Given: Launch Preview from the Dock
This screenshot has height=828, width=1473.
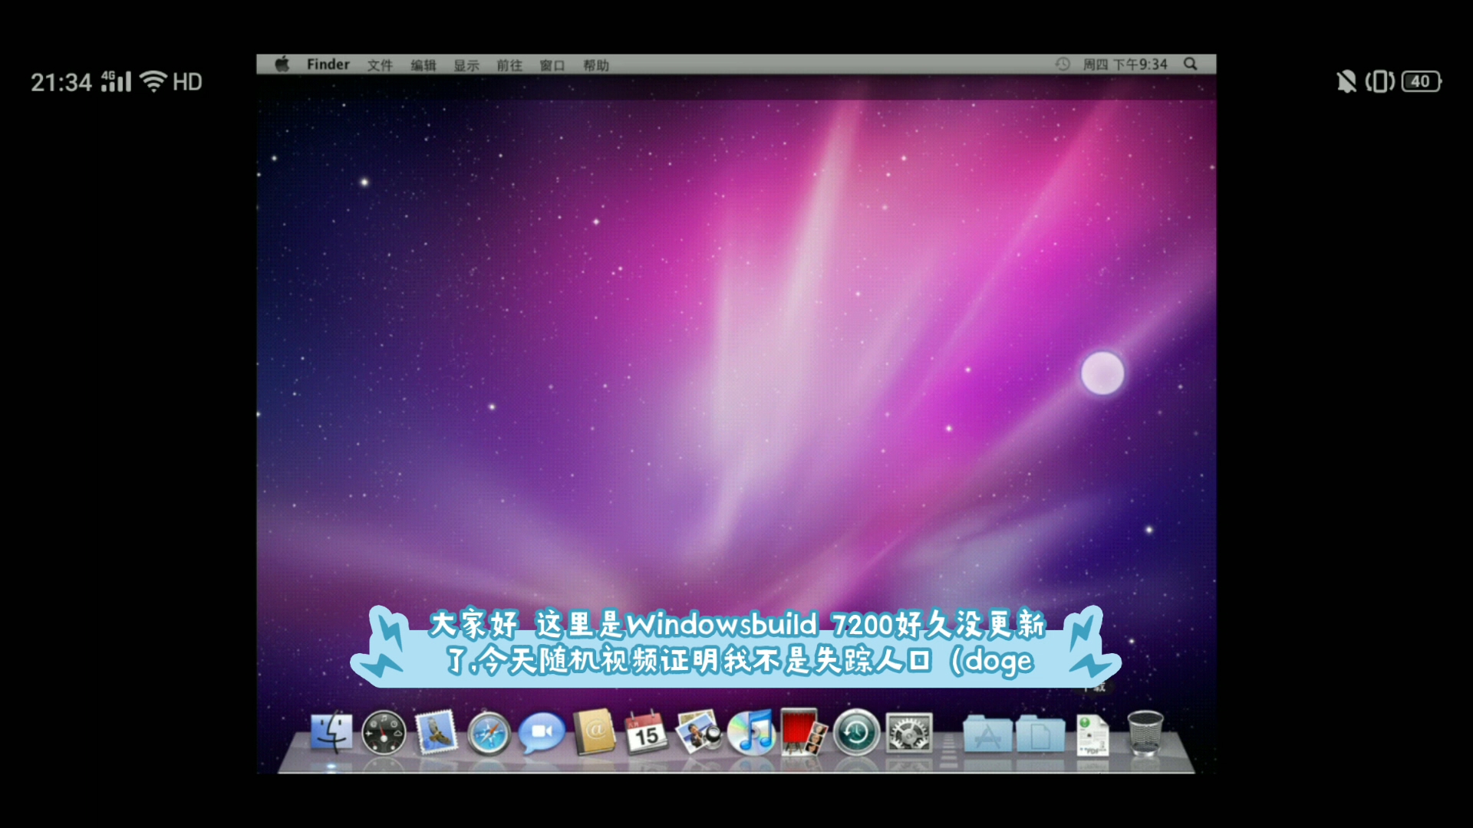Looking at the screenshot, I should coord(699,731).
